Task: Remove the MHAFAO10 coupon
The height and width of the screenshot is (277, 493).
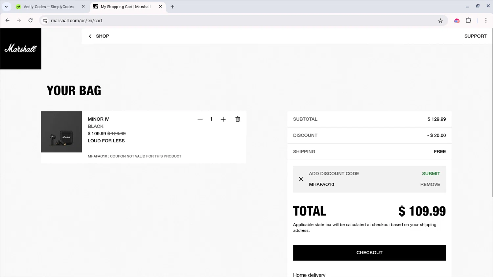Action: coord(430,184)
